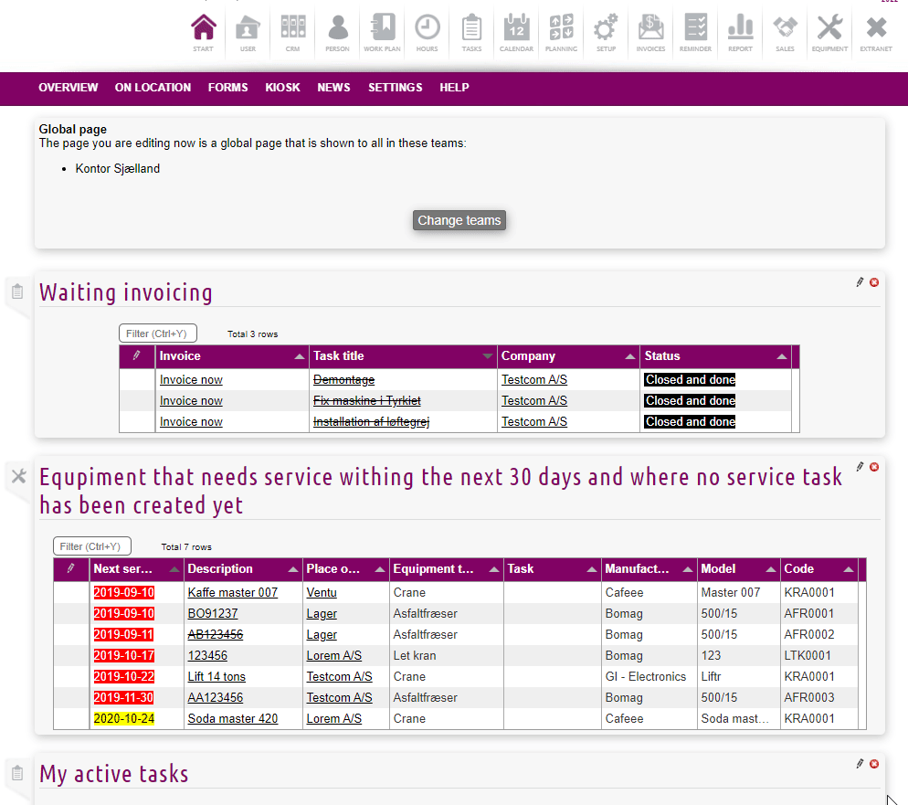Screen dimensions: 908x805
Task: Open the Equipment wrench icon
Action: (829, 32)
